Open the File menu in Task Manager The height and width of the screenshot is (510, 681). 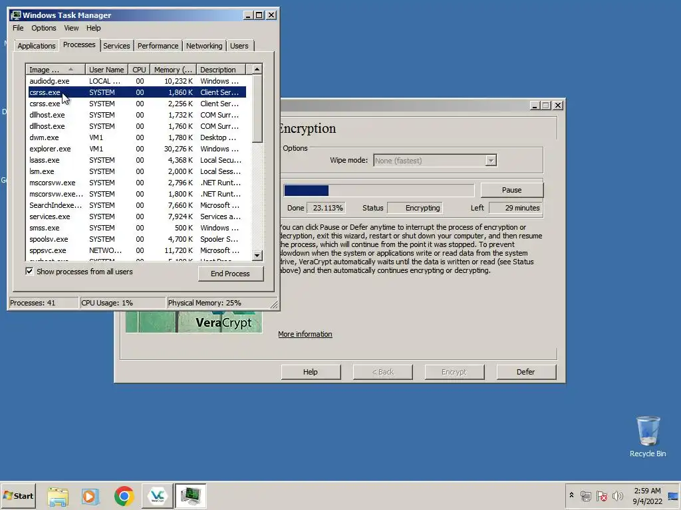(18, 28)
